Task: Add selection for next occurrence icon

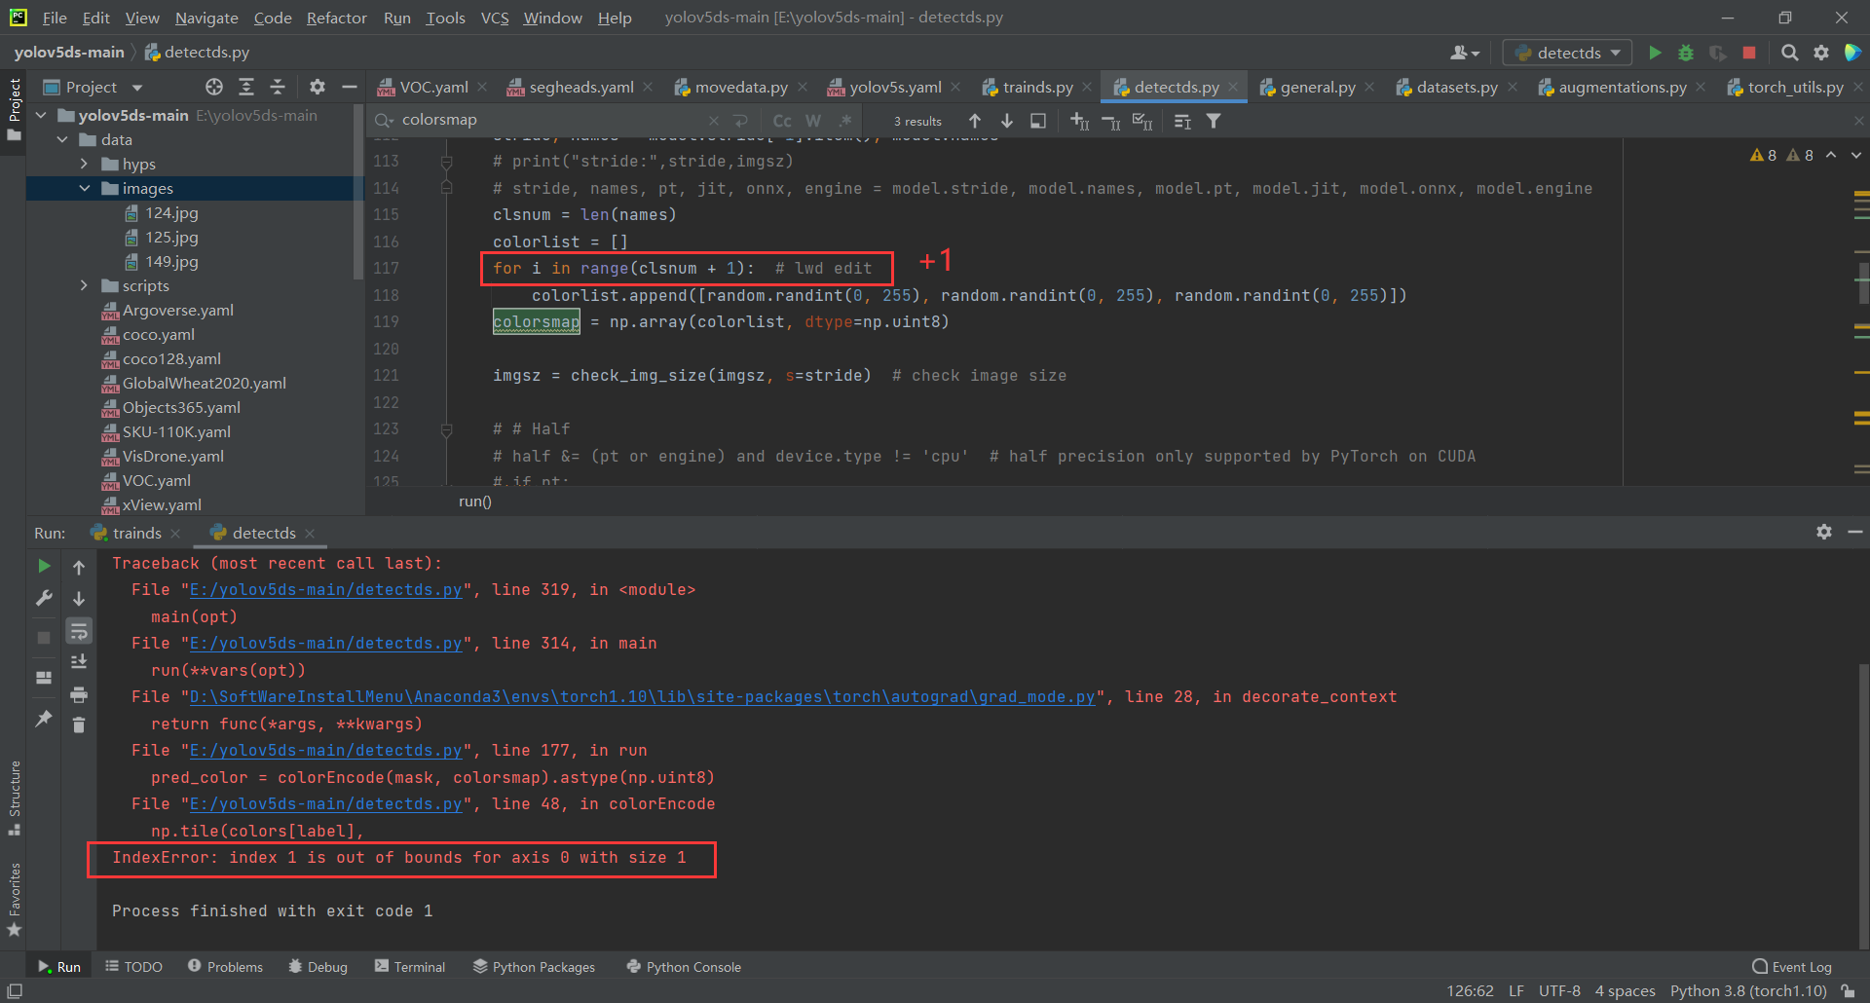Action: tap(1079, 121)
